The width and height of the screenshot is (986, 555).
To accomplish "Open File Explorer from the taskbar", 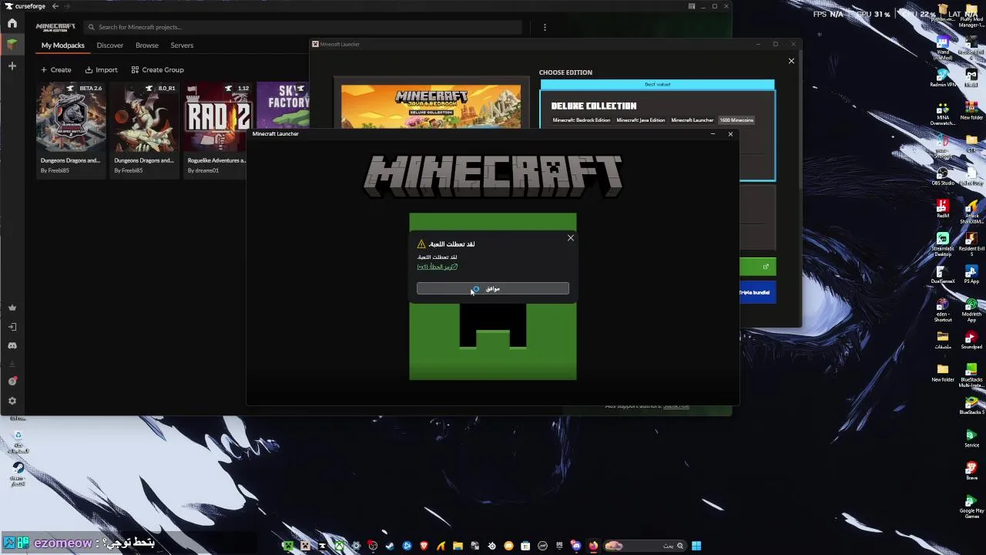I will point(458,546).
